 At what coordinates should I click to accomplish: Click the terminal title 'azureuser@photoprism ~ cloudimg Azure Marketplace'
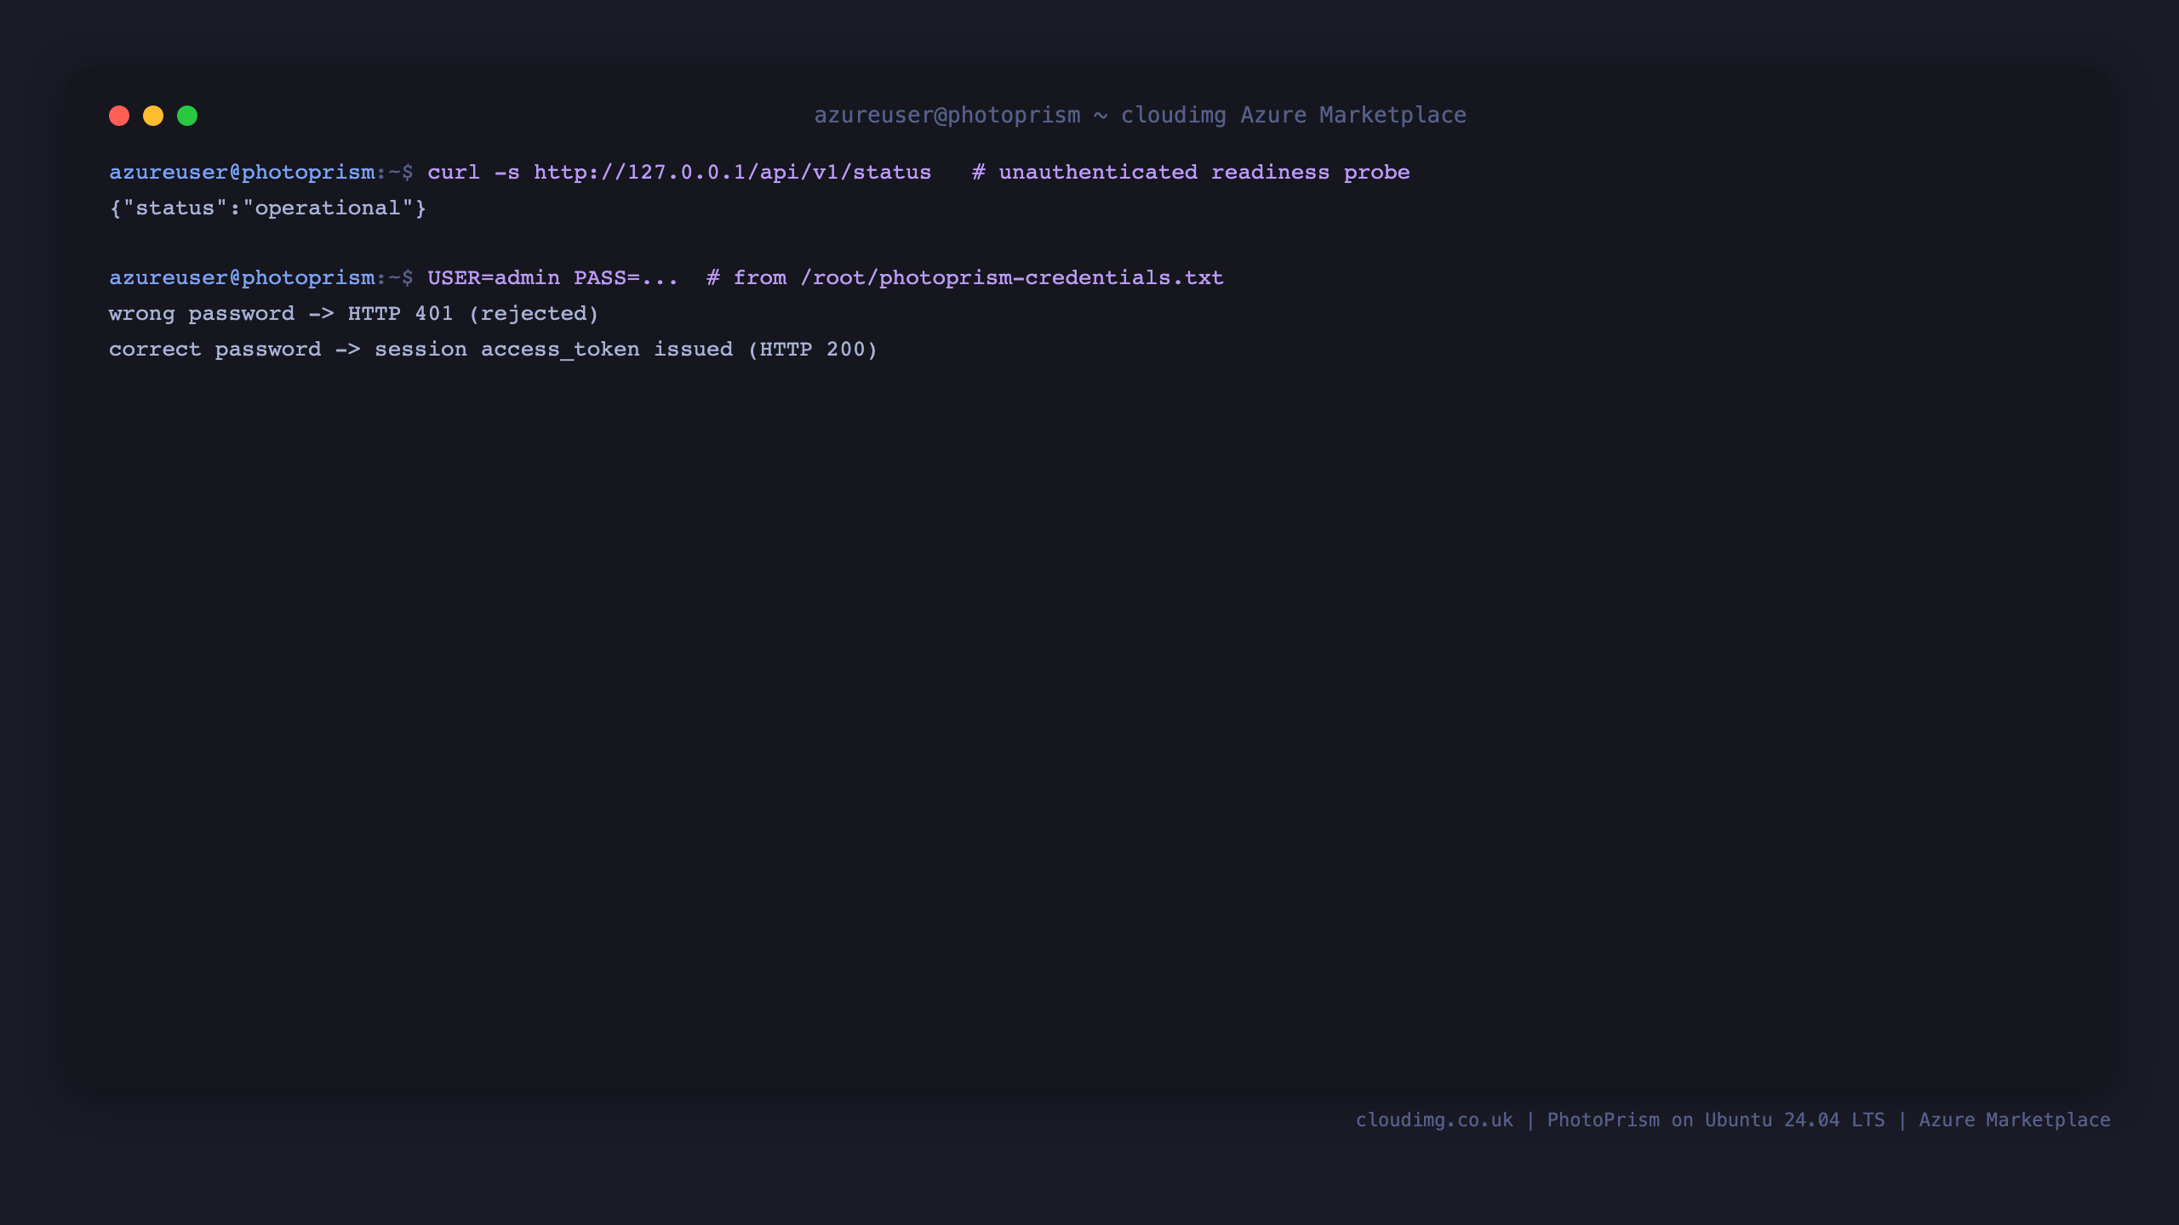(1140, 115)
